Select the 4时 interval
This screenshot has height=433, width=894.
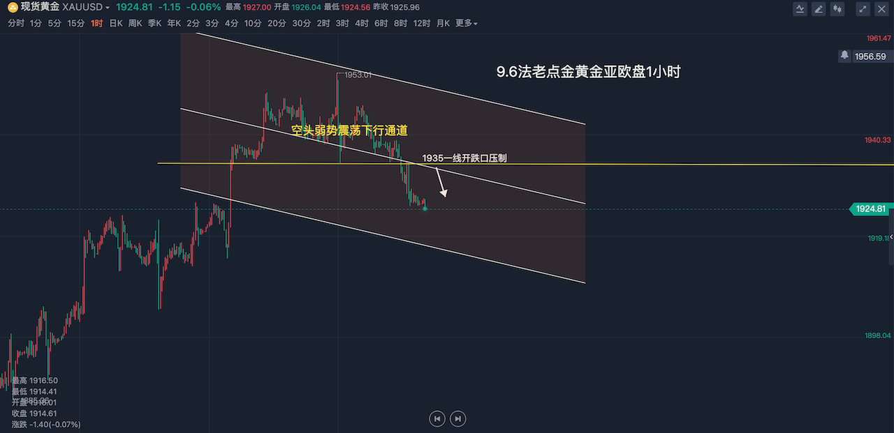point(361,23)
